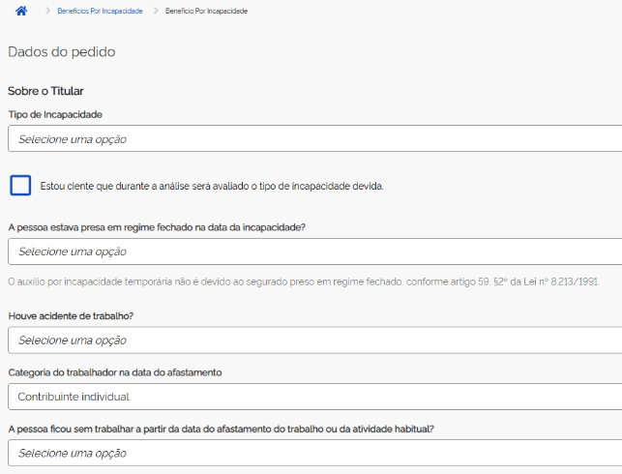Go to the home page icon

pyautogui.click(x=21, y=10)
